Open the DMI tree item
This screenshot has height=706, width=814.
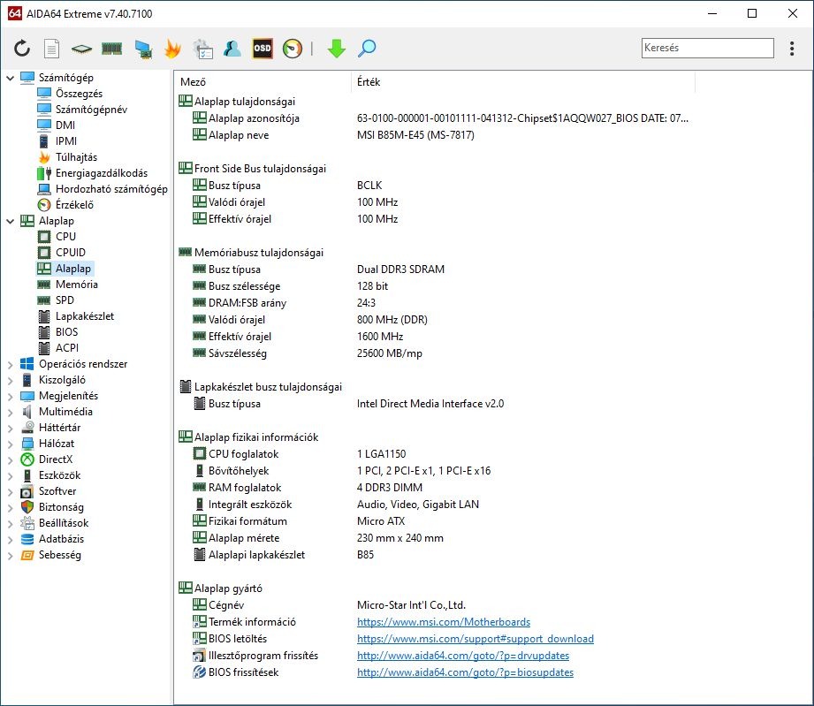tap(65, 125)
